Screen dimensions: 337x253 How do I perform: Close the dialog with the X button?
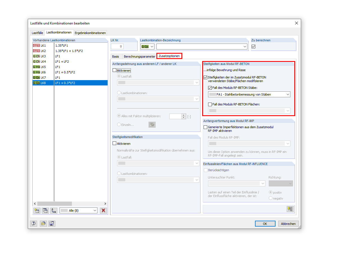click(x=296, y=23)
